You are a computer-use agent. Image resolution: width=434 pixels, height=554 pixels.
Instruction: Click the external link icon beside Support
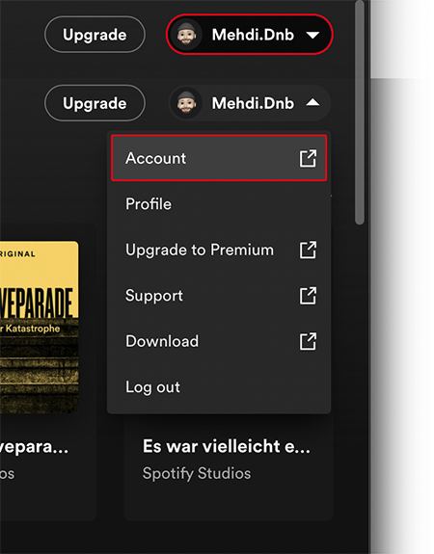[x=308, y=296]
